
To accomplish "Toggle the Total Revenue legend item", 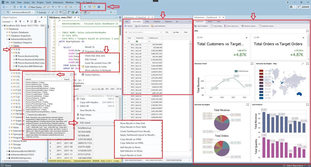I will tap(241, 71).
